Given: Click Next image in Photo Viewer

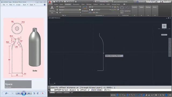Looking at the screenshot, I should tap(29, 93).
